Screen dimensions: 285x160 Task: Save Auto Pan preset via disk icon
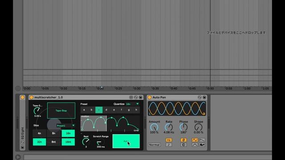coord(204,97)
